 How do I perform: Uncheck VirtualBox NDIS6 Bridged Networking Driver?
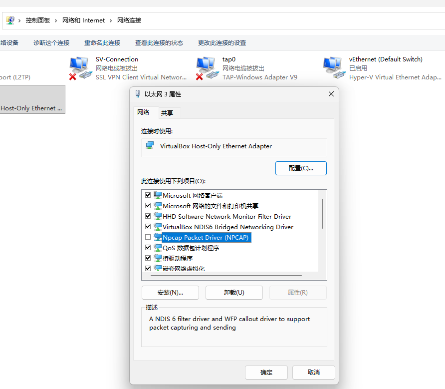[148, 227]
